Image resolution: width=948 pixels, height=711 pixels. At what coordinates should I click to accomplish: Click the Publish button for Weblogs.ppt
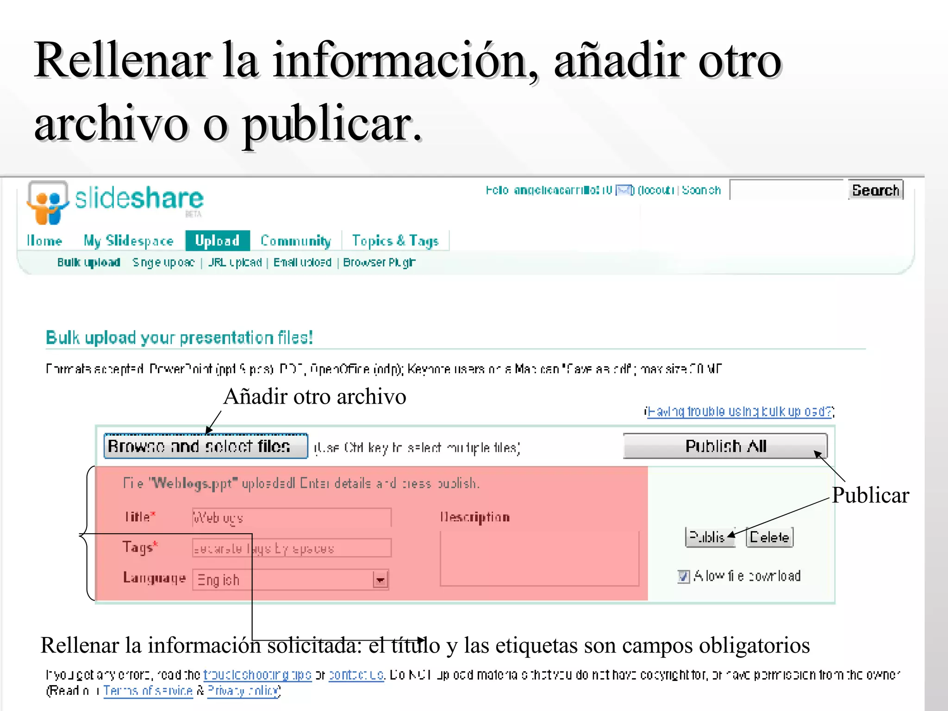tap(710, 537)
